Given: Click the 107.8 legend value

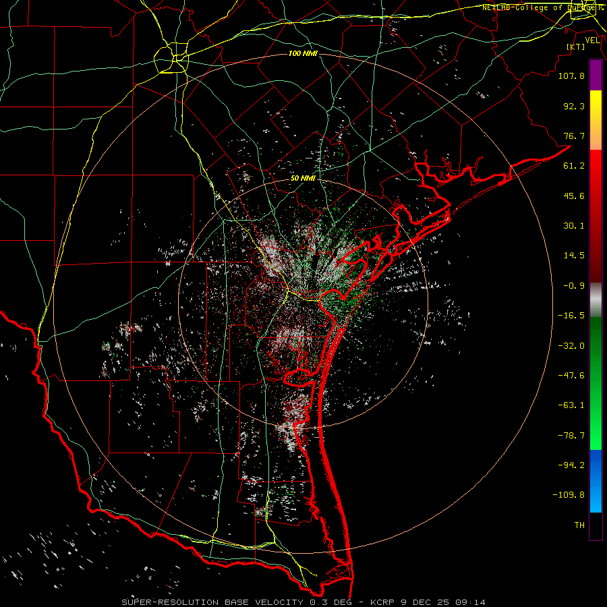Looking at the screenshot, I should 571,76.
